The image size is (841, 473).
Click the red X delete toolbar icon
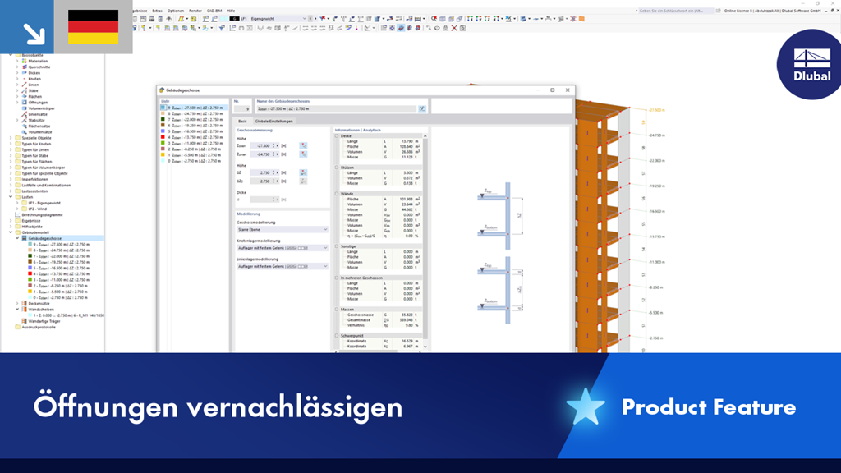pyautogui.click(x=453, y=28)
